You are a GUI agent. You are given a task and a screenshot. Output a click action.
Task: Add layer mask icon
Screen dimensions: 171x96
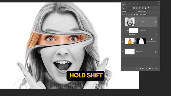point(143,69)
